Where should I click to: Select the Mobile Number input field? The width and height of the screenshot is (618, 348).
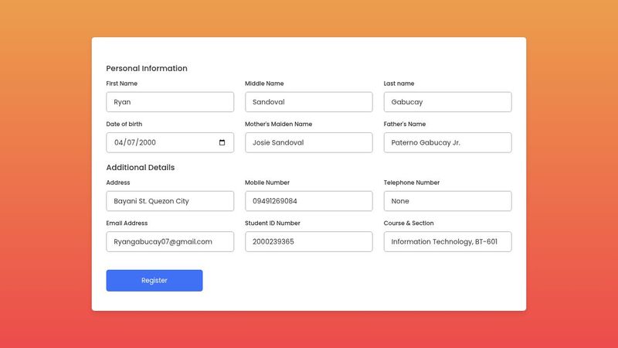308,201
